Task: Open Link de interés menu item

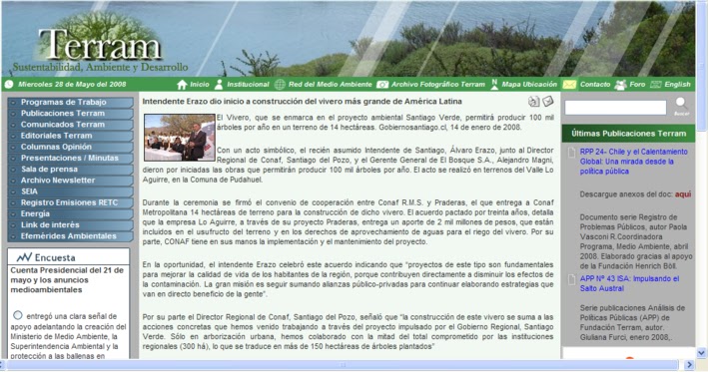Action: [x=71, y=225]
